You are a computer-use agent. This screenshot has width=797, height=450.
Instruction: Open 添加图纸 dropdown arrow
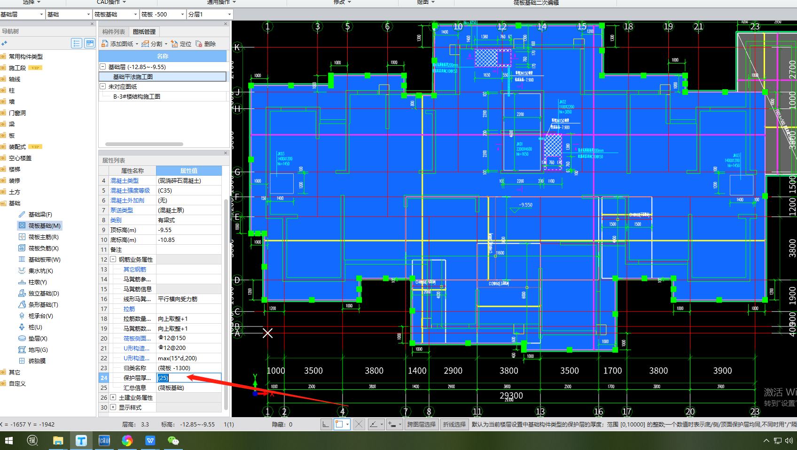137,44
